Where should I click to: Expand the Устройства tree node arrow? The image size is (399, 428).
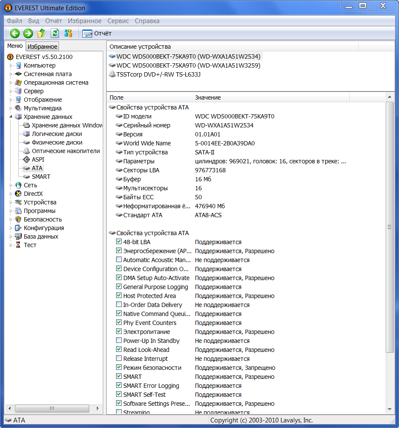click(11, 202)
